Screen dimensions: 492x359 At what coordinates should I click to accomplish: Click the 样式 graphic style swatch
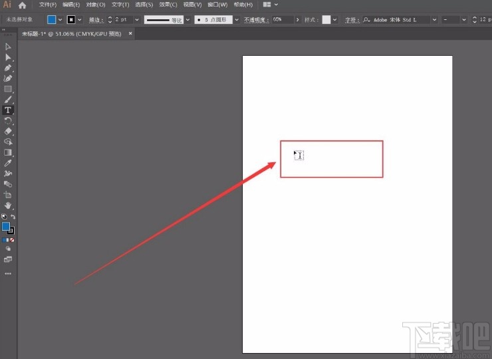[326, 20]
